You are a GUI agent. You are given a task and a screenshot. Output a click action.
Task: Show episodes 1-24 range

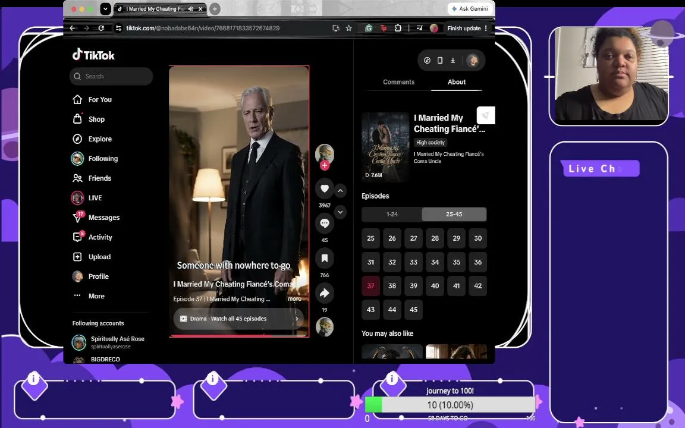[392, 215]
